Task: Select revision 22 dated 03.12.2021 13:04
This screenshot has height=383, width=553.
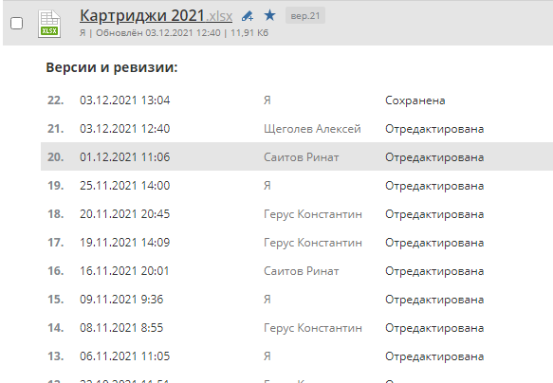Action: 297,100
